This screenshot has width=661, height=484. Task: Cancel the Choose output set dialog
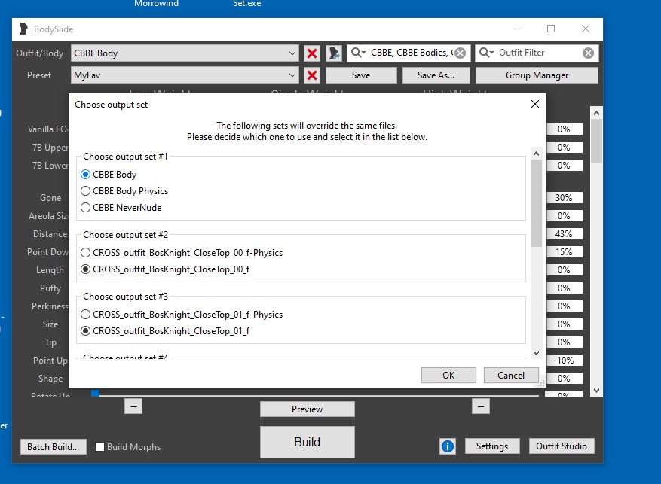coord(510,376)
